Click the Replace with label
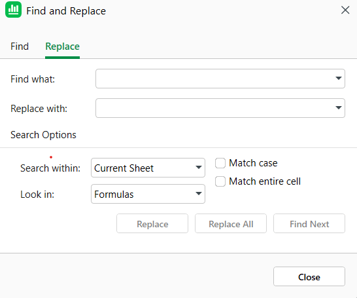The image size is (357, 298). (39, 109)
